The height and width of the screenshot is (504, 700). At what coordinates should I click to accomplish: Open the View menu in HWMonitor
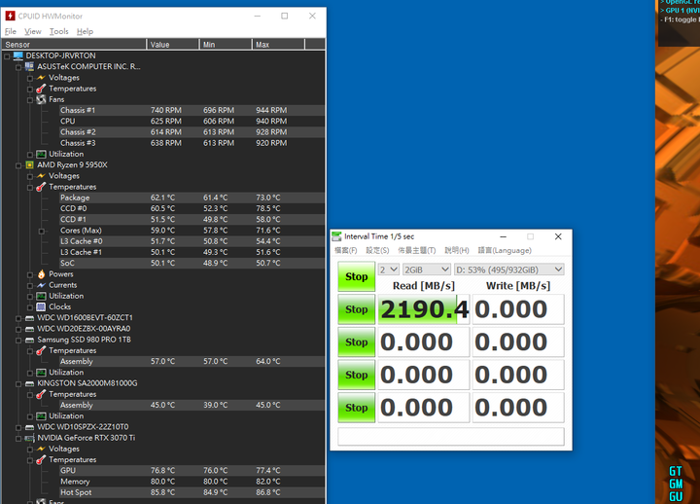click(33, 31)
